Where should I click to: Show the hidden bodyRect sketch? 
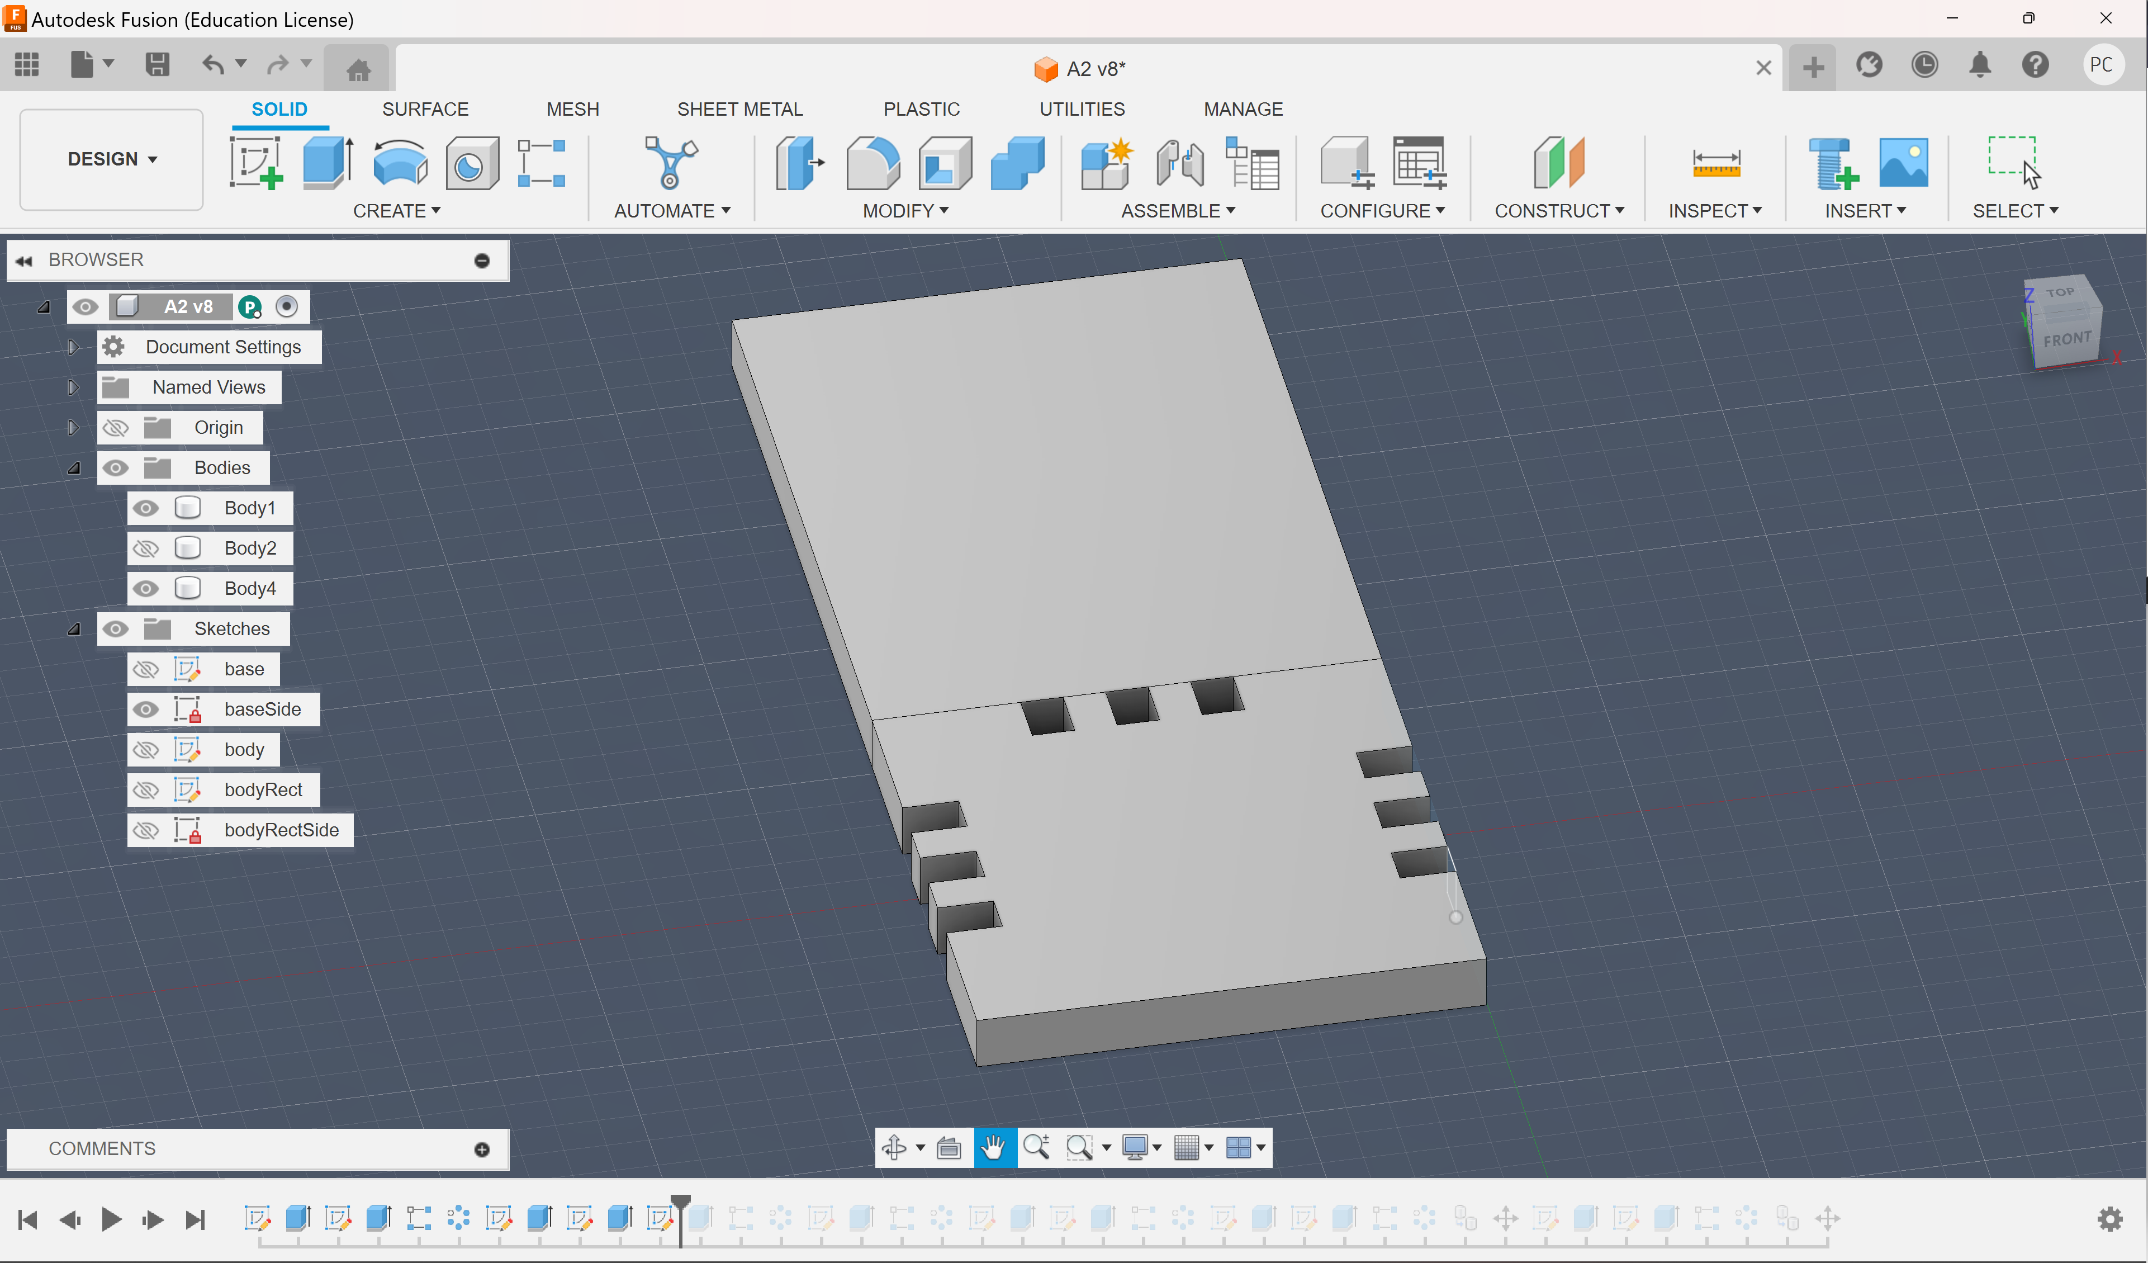146,789
